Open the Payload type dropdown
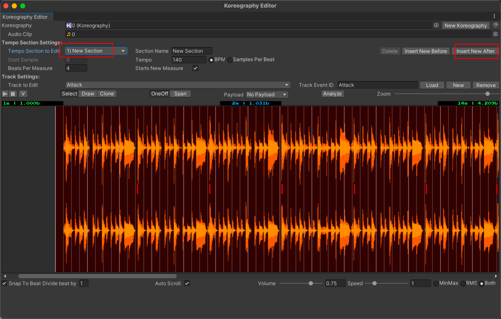This screenshot has width=501, height=319. click(x=267, y=94)
